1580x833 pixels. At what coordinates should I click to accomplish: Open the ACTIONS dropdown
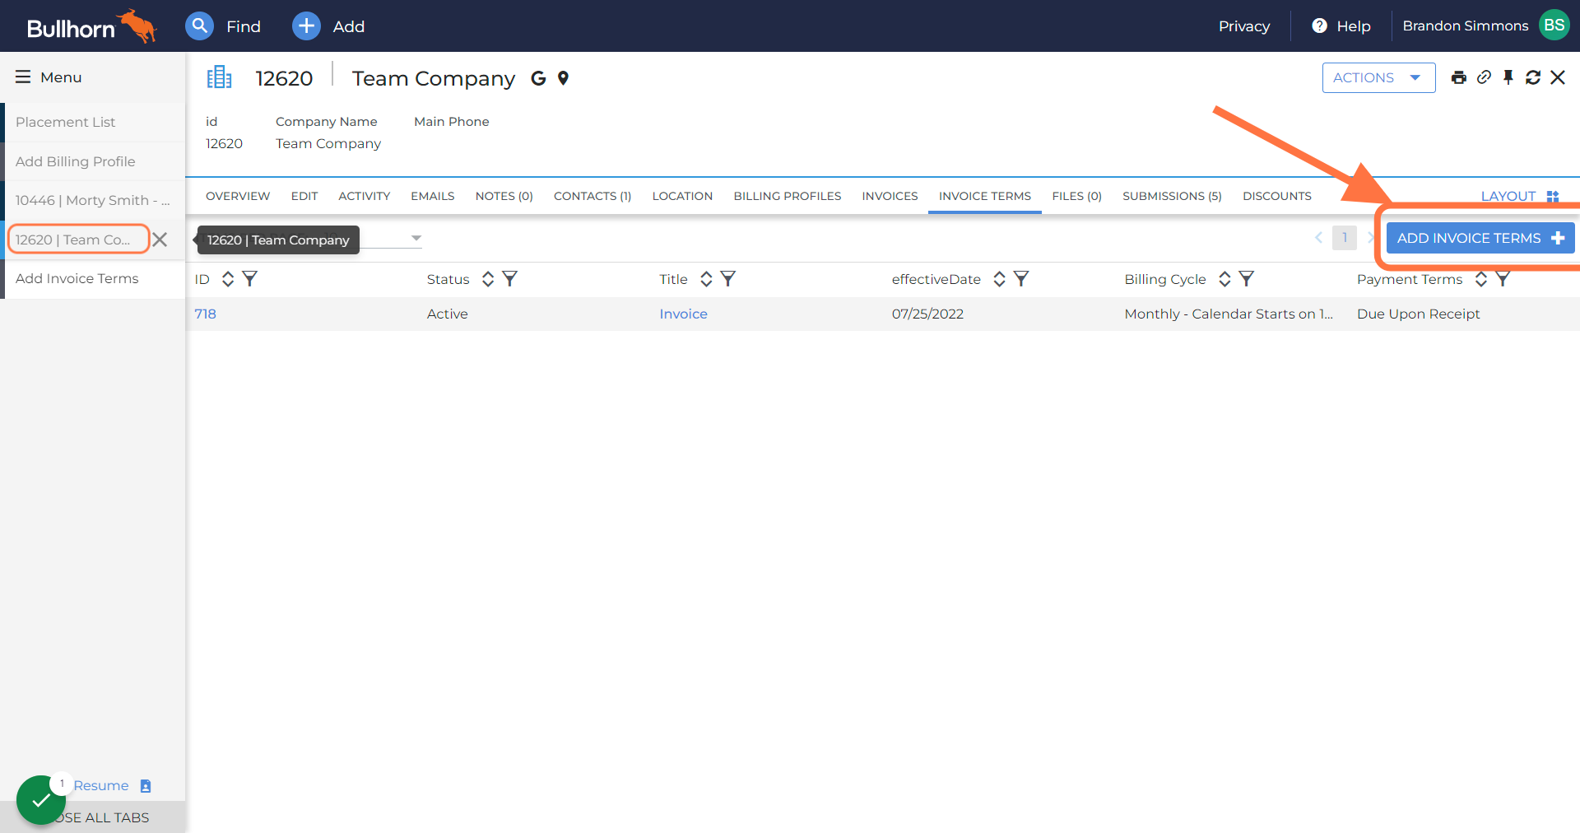point(1378,77)
